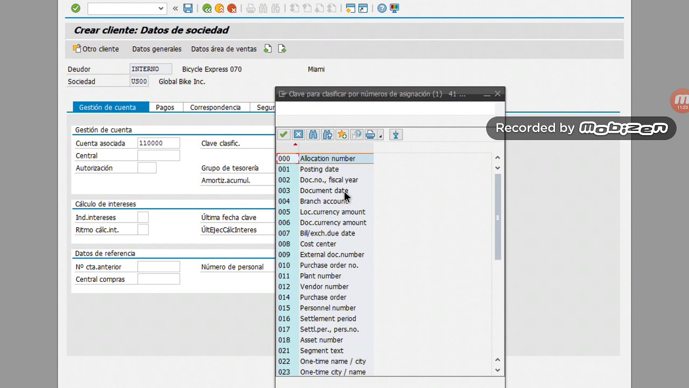The image size is (689, 388).
Task: Click the Central compras input field
Action: click(x=159, y=279)
